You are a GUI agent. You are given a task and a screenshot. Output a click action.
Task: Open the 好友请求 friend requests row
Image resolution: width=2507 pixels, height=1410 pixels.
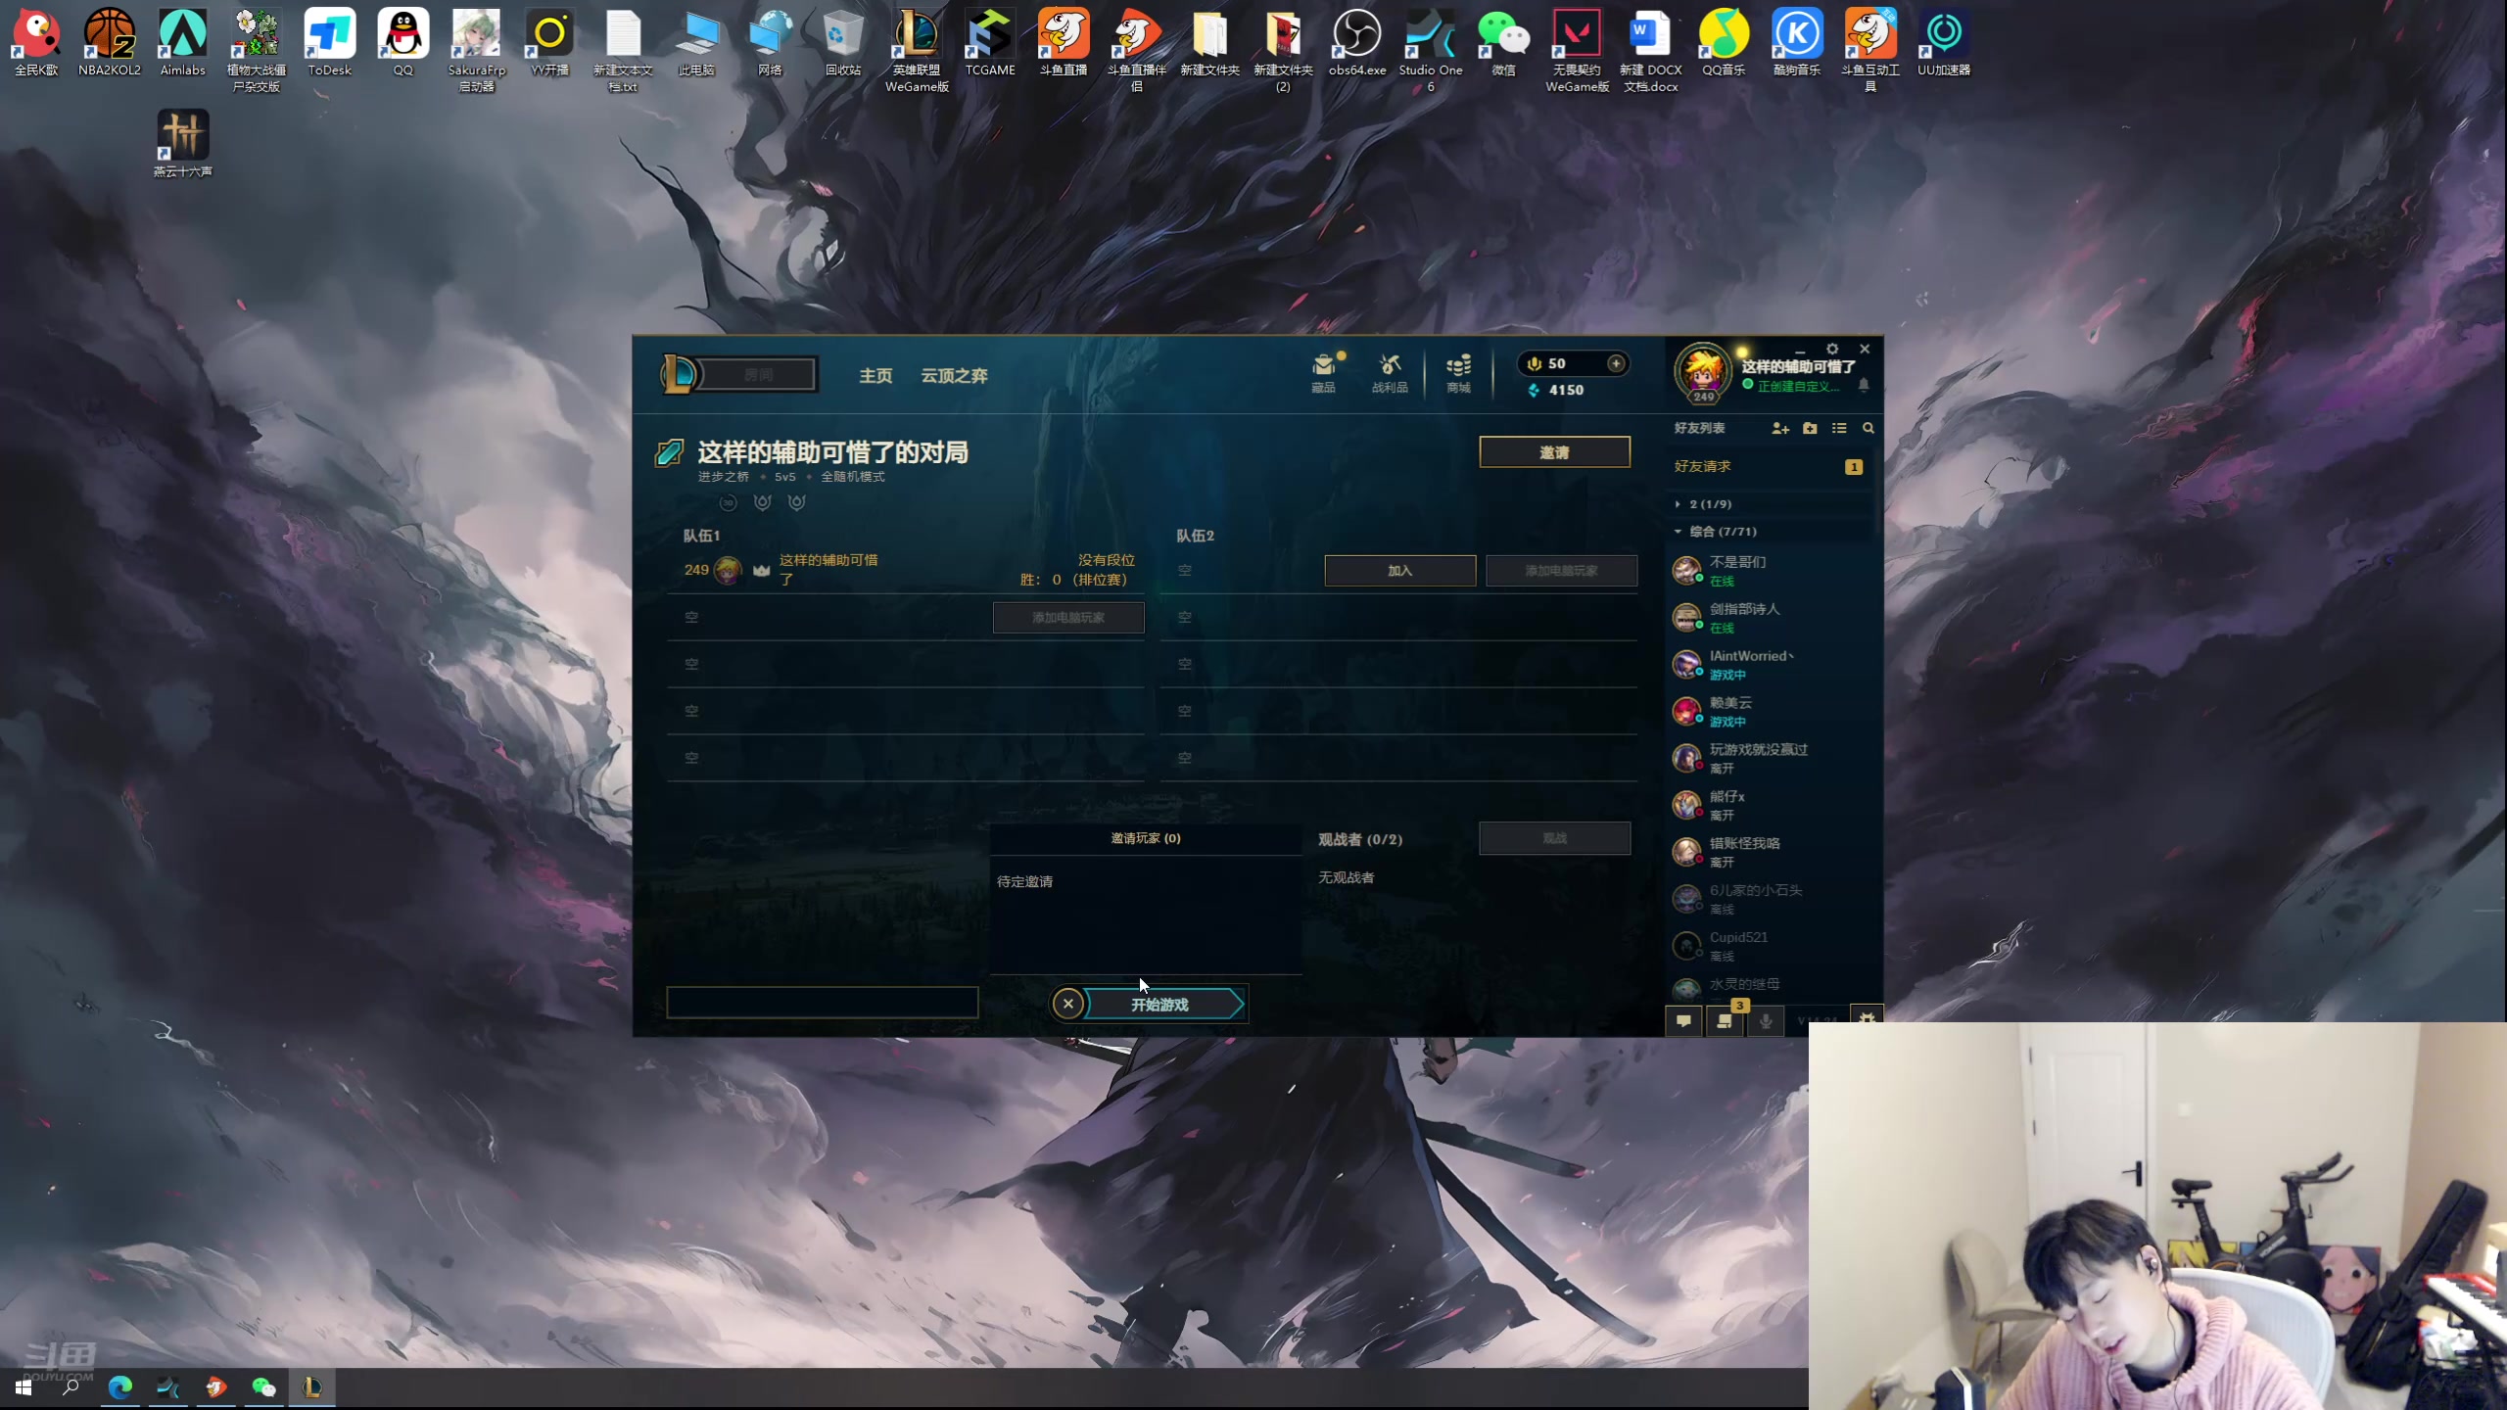click(x=1771, y=466)
